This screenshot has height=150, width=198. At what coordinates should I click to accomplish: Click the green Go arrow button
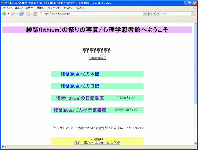(149, 14)
